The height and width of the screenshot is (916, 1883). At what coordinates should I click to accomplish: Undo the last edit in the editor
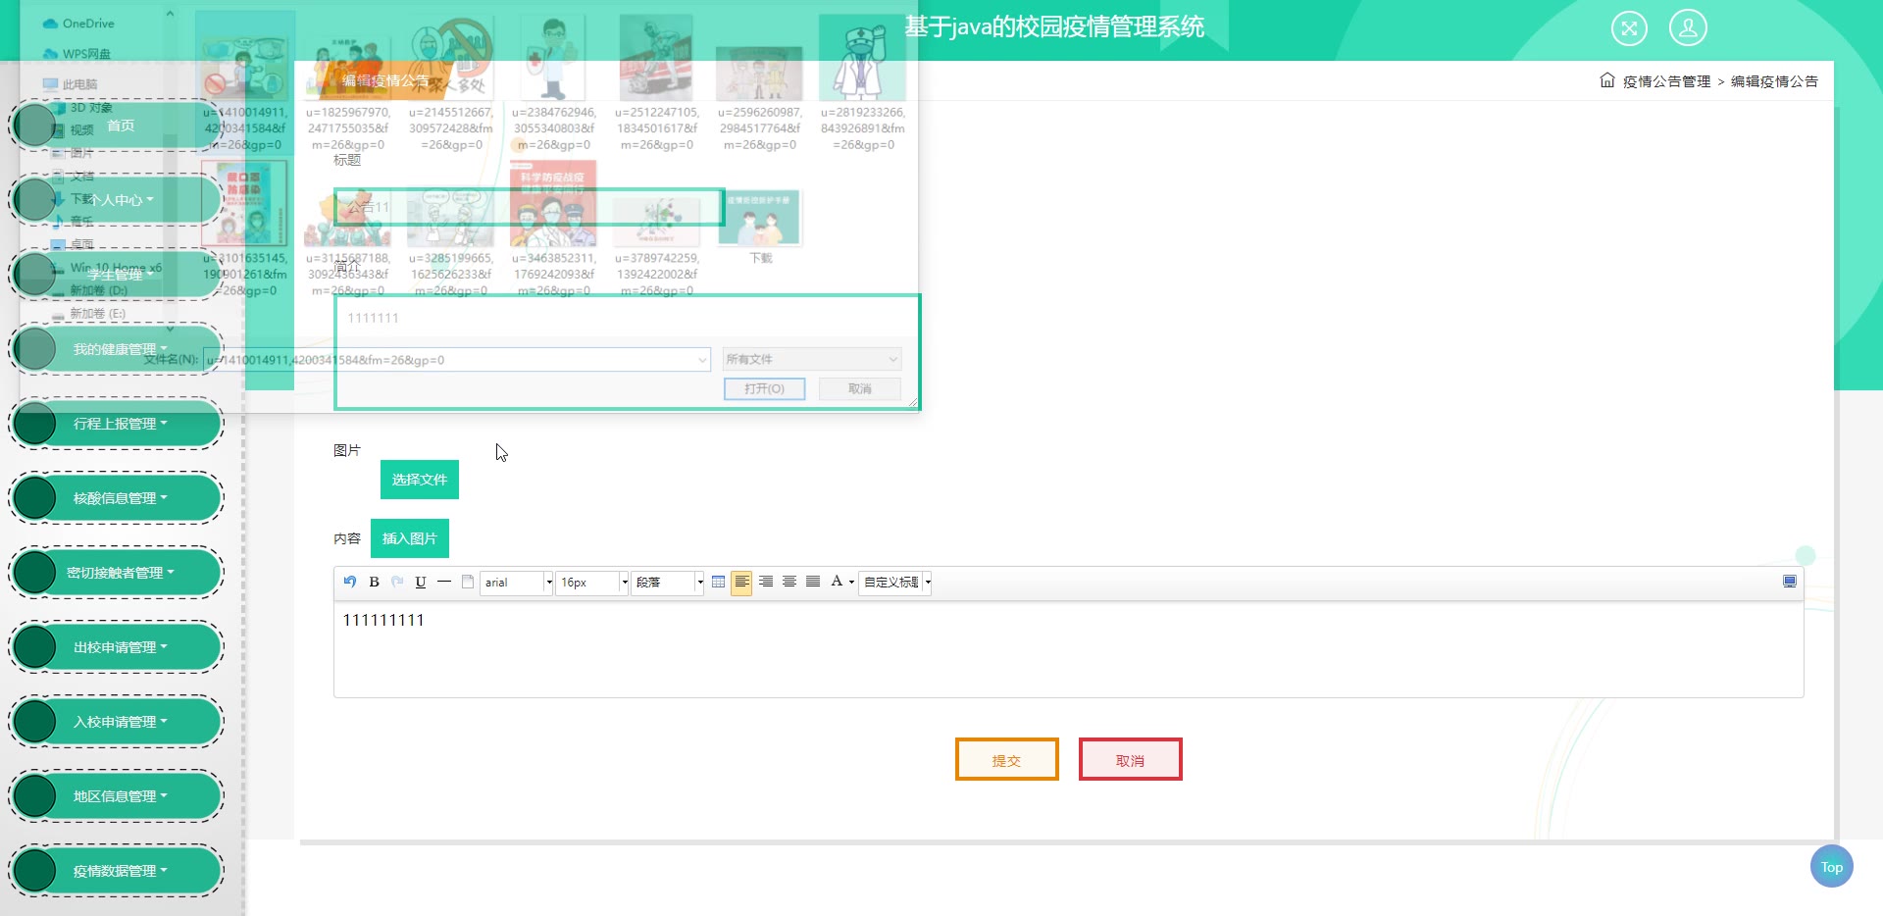350,582
